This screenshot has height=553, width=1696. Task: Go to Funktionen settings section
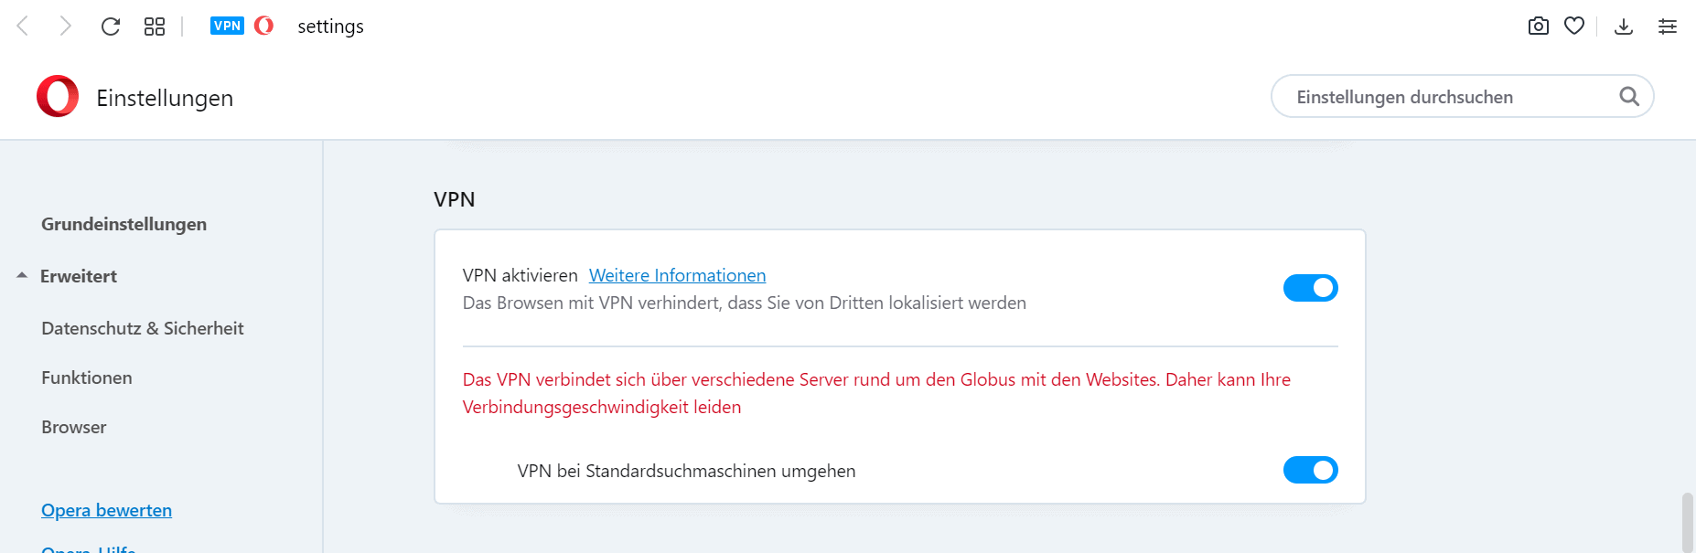point(87,378)
